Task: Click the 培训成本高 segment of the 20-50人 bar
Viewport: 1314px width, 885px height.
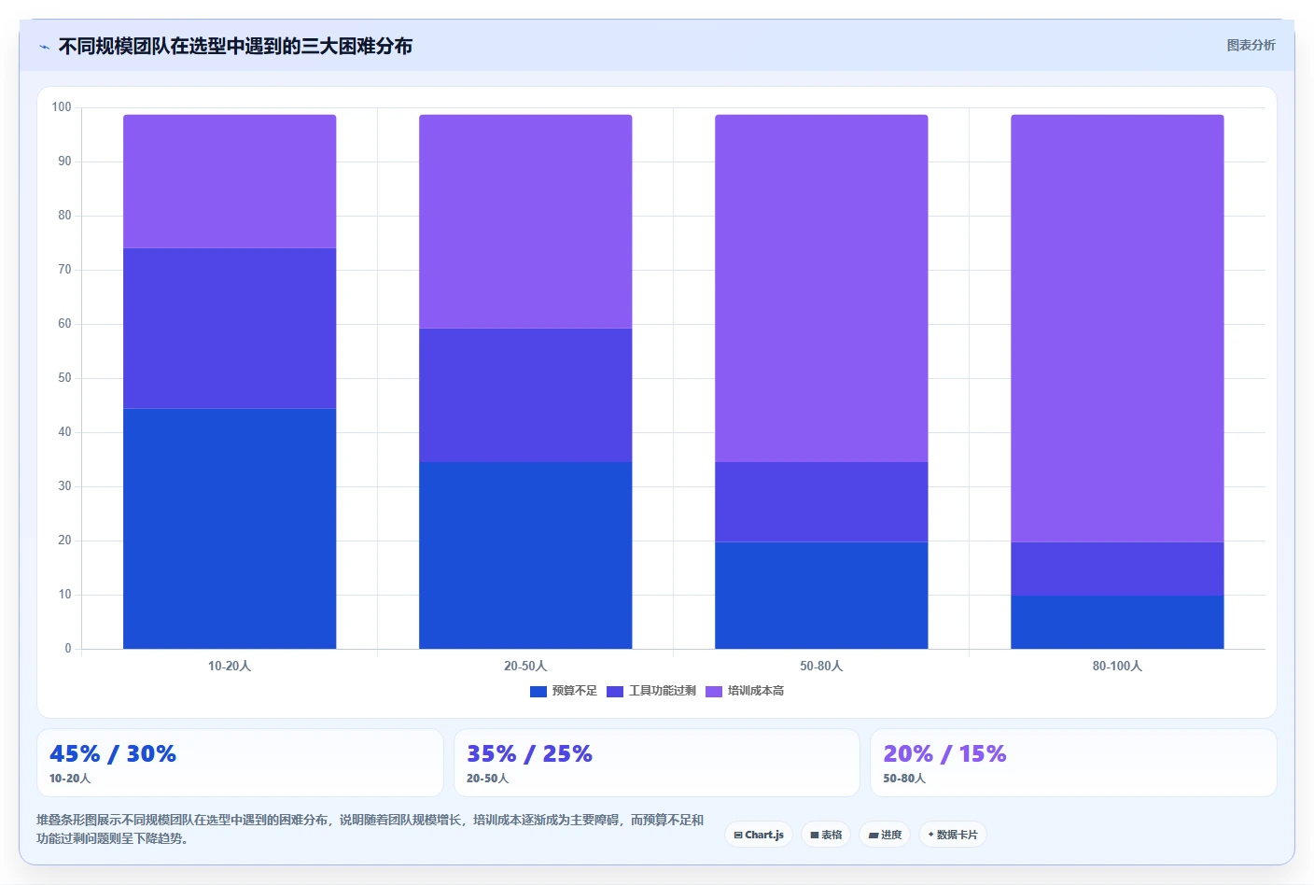Action: 525,221
